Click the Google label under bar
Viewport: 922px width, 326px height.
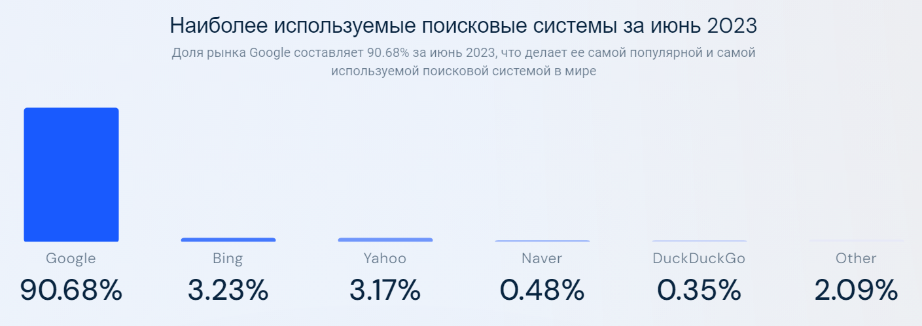coord(71,259)
